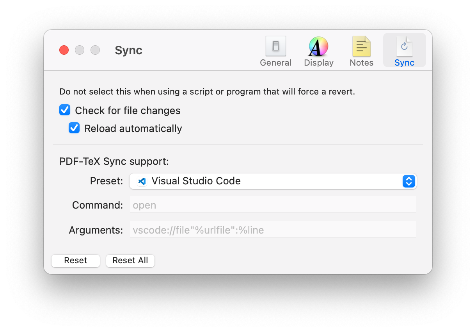Viewport: 476px width, 332px height.
Task: Click the 'Reload automatically' label text
Action: [133, 129]
